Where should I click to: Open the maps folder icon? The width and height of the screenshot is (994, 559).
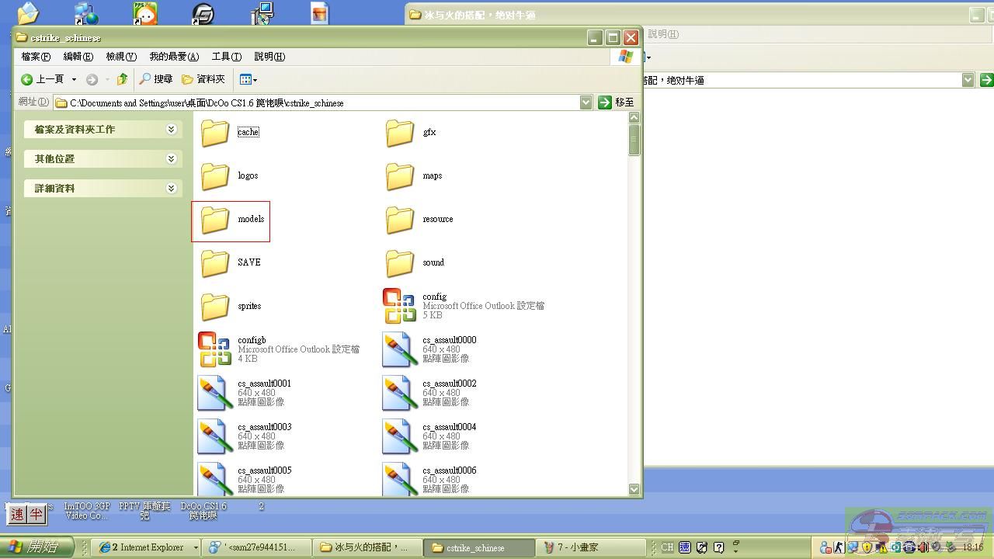click(400, 176)
